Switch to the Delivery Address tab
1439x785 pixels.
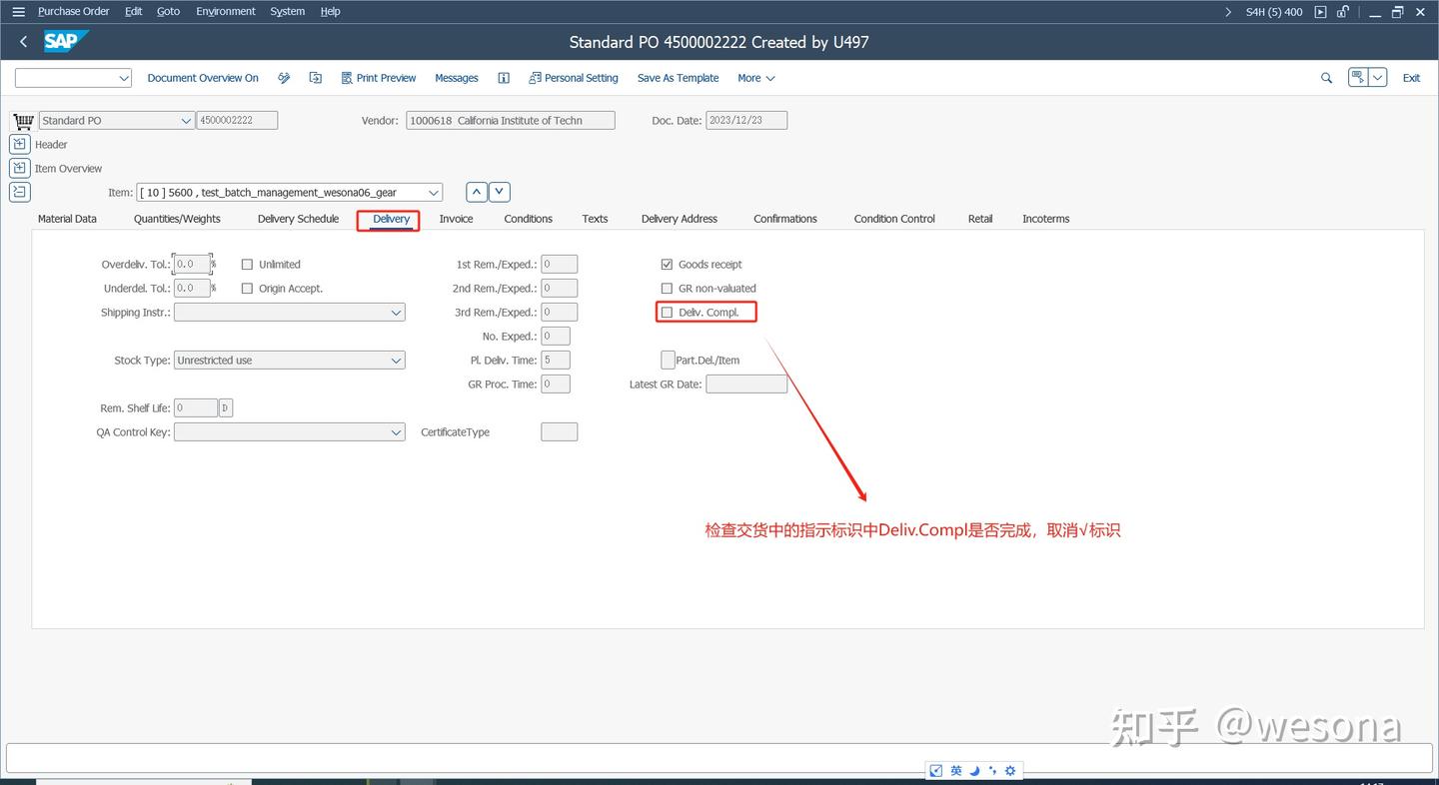(x=680, y=219)
